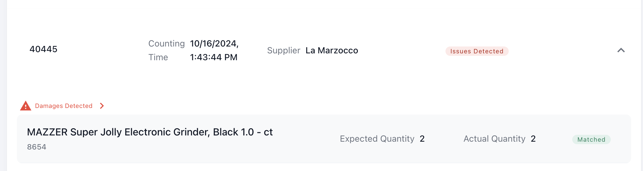This screenshot has height=171, width=643.
Task: Click the Issues Detected status badge
Action: coord(477,51)
